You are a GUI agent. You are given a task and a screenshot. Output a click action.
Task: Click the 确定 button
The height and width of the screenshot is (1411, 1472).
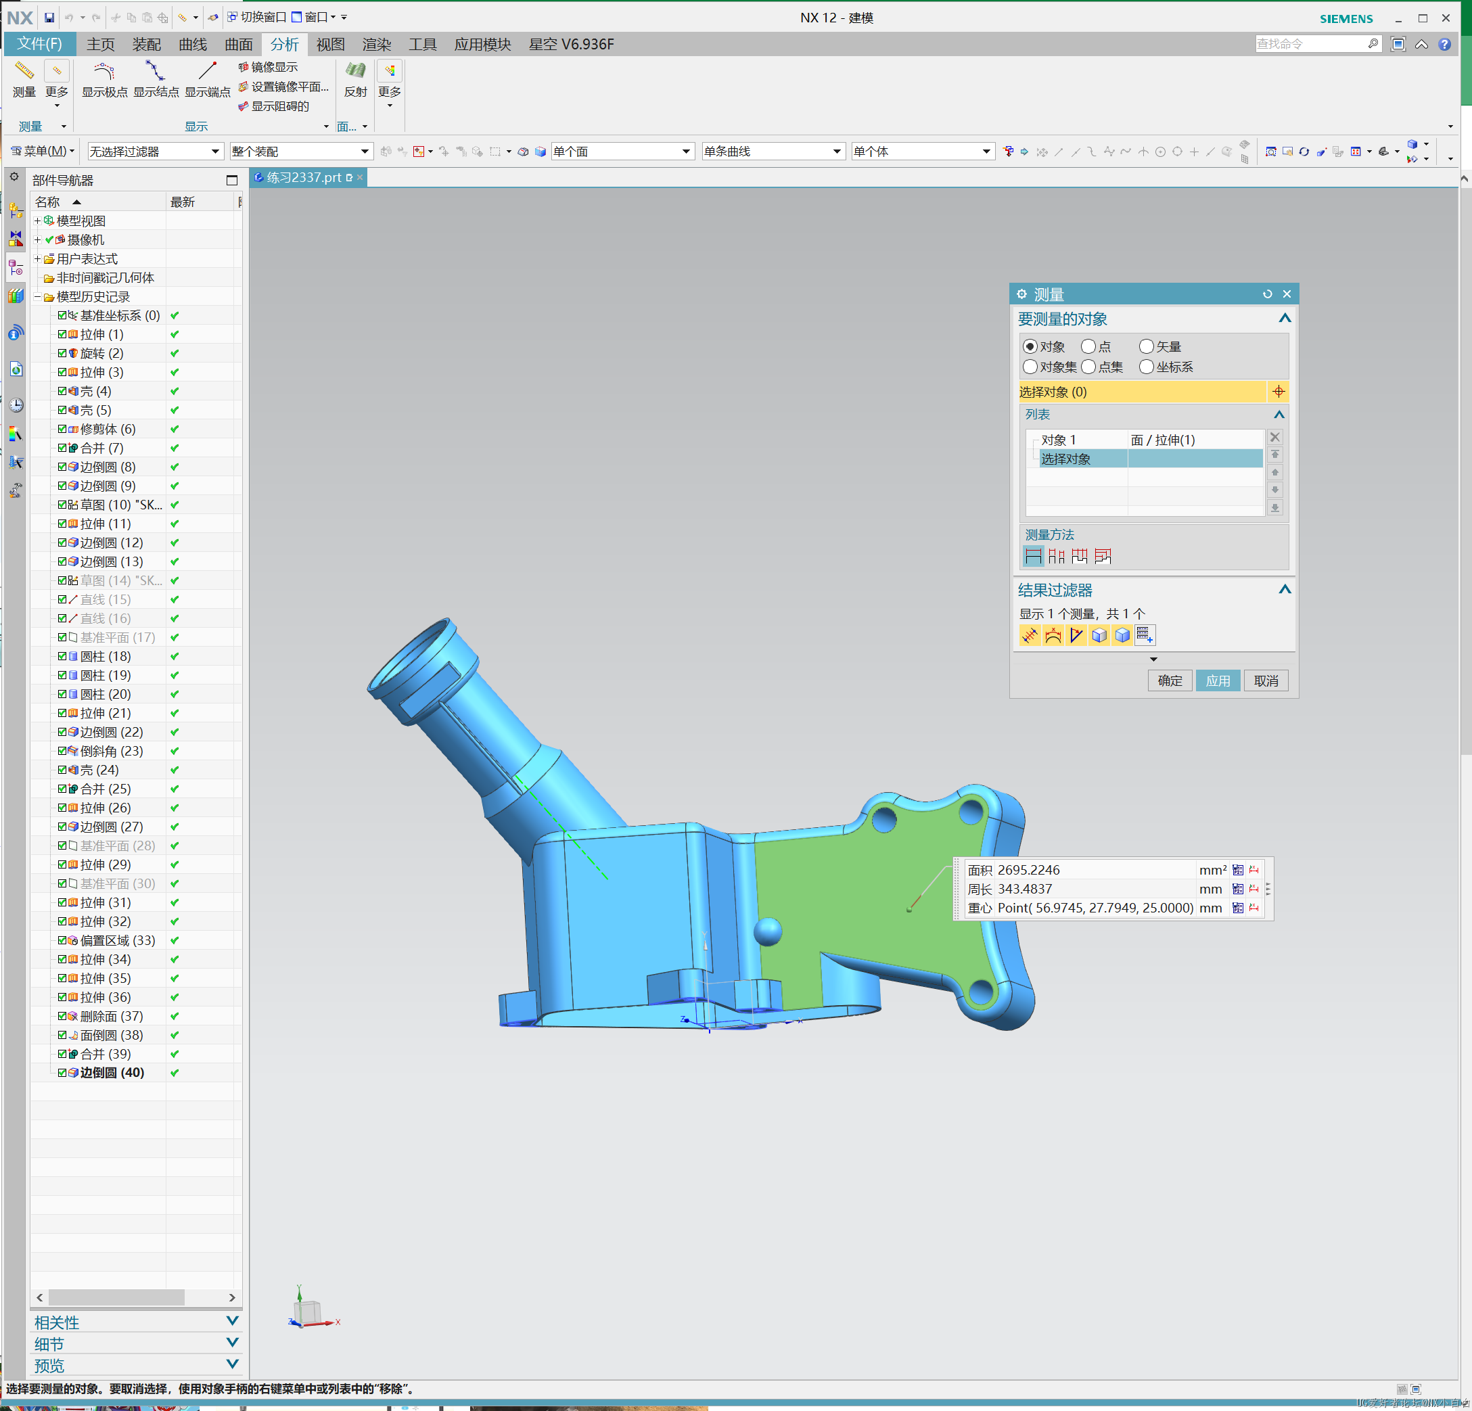[x=1170, y=680]
